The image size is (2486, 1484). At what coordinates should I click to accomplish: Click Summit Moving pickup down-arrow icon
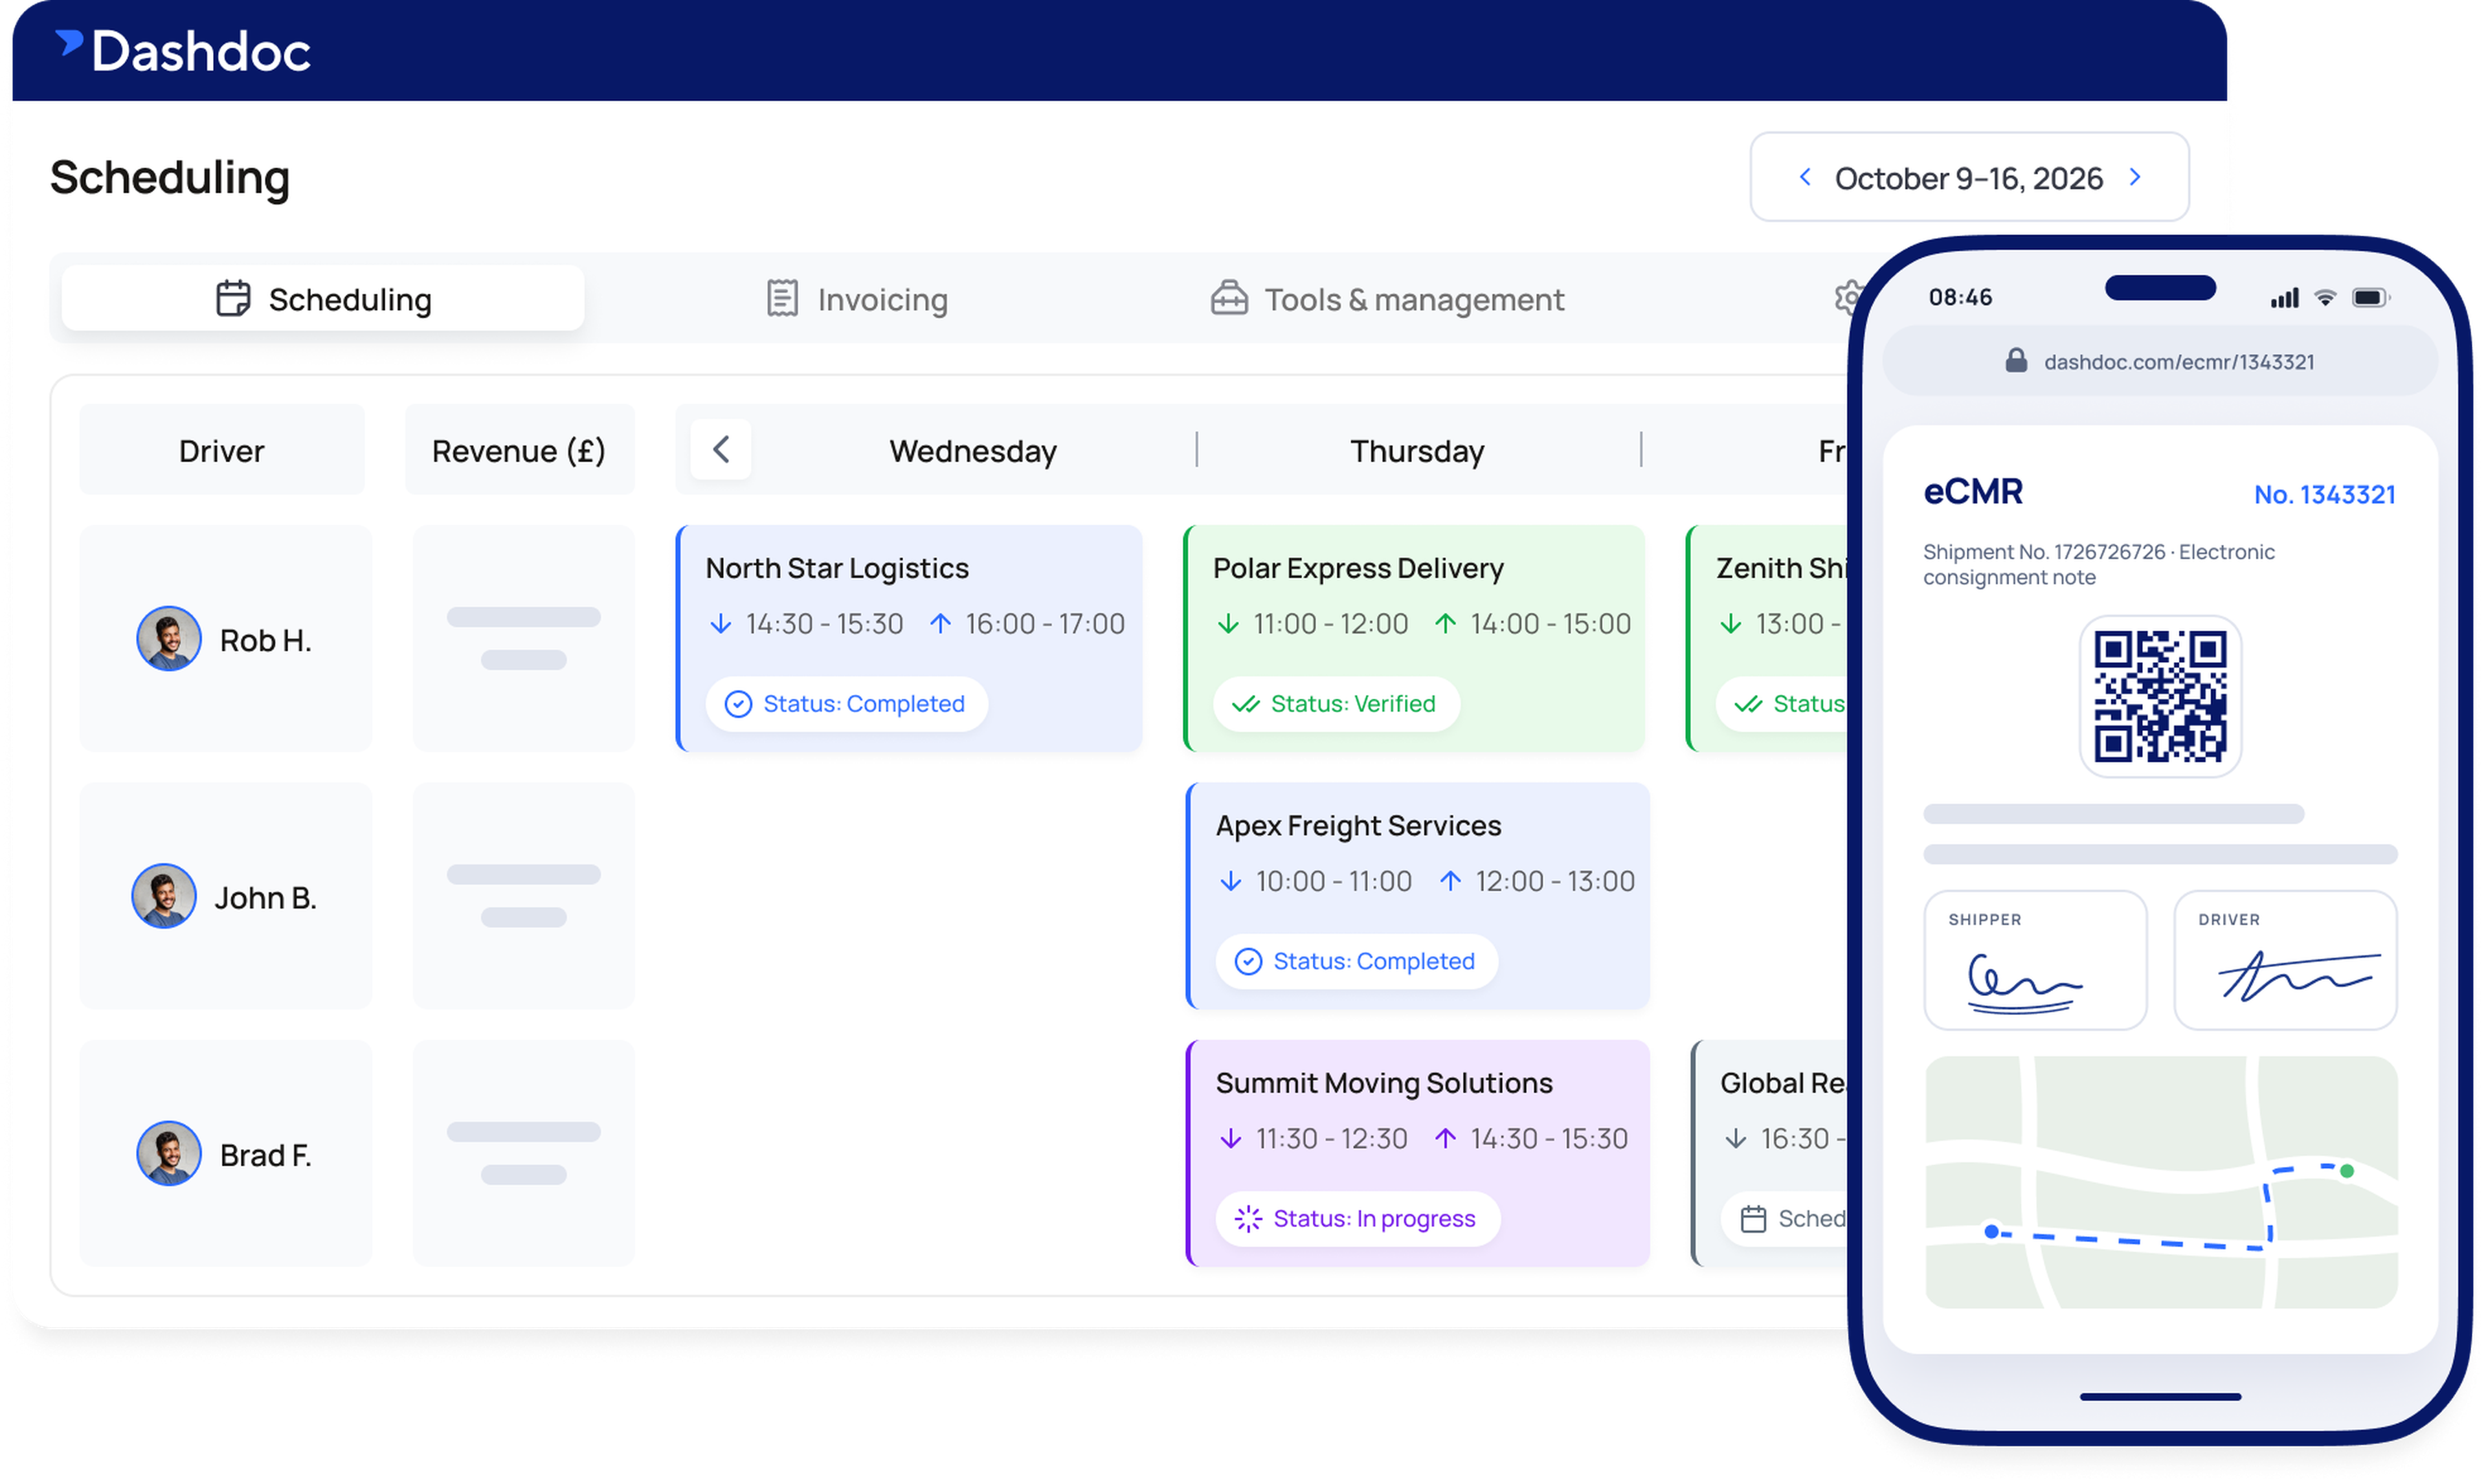pos(1231,1140)
